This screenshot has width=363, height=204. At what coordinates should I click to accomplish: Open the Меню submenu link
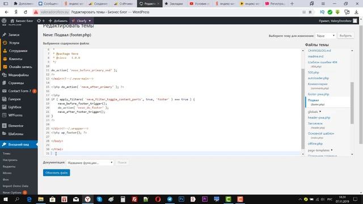click(7, 173)
